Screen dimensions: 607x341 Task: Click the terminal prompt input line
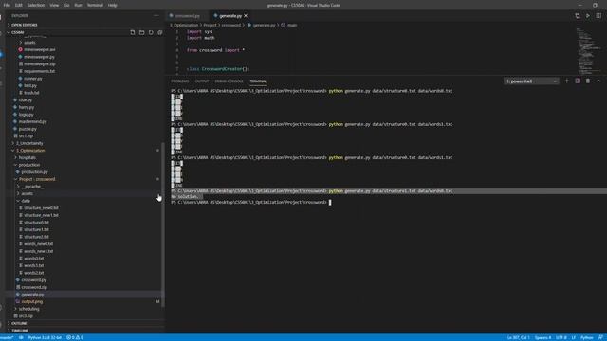pyautogui.click(x=329, y=202)
